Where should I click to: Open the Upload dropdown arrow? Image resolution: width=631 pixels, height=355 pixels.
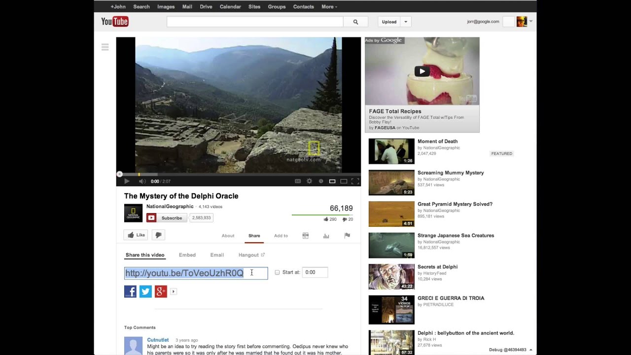[406, 22]
